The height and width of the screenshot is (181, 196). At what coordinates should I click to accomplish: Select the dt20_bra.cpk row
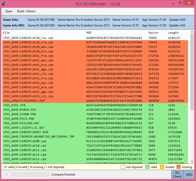[x=95, y=51]
